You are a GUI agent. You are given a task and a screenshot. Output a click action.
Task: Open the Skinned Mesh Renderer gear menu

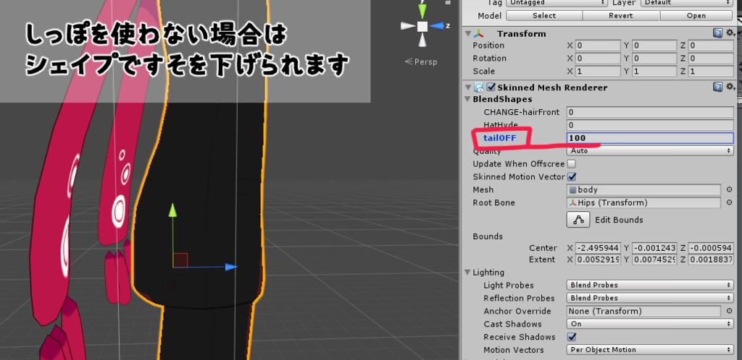(x=730, y=87)
